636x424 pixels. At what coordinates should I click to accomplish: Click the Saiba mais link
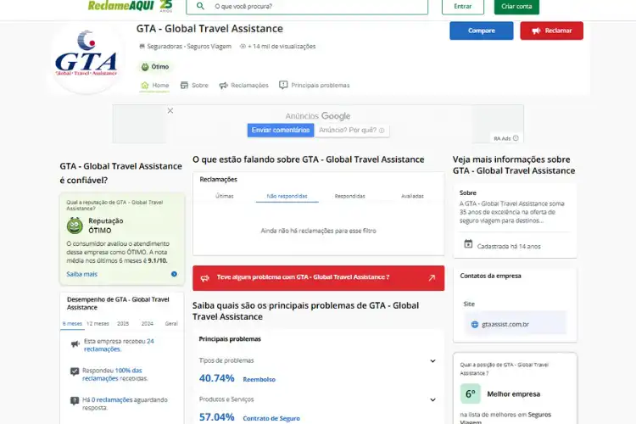point(82,274)
